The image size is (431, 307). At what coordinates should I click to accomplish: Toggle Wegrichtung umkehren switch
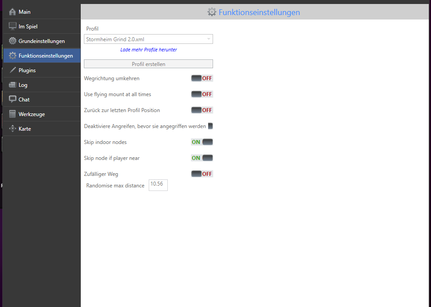pos(202,78)
